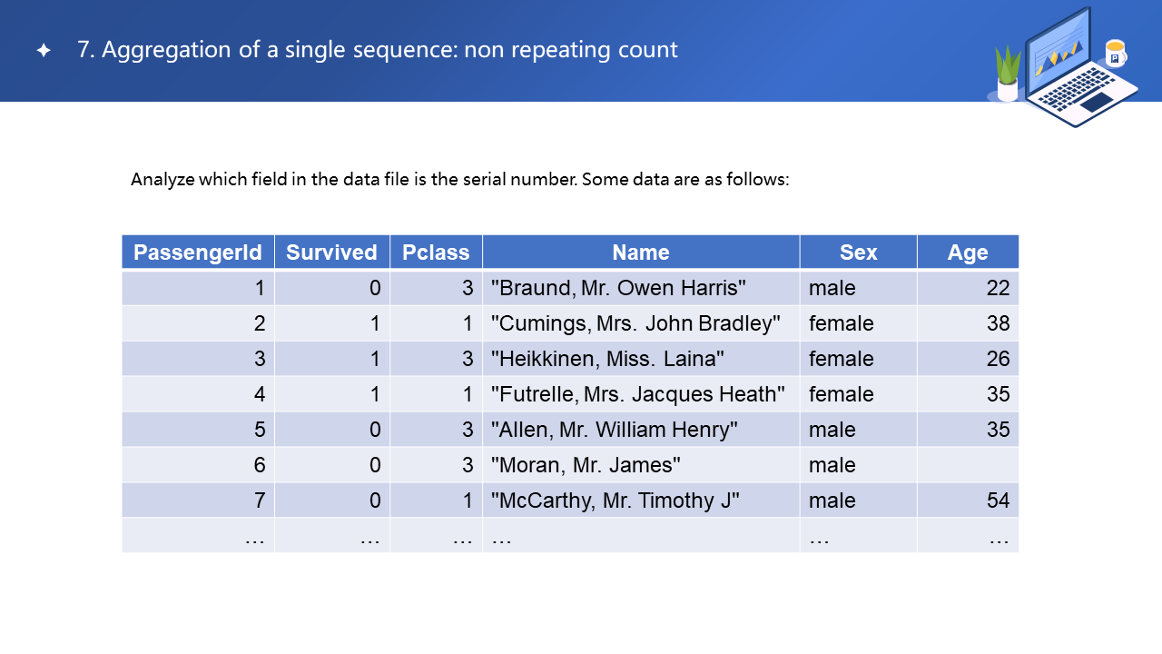Click the "Allen, Mr. William Henry" cell
This screenshot has height=654, width=1162.
click(x=615, y=430)
